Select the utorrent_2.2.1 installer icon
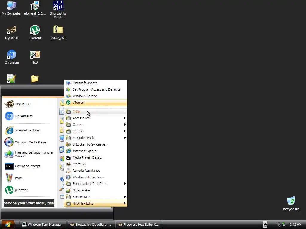Image resolution: width=306 pixels, height=229 pixels. click(x=35, y=8)
